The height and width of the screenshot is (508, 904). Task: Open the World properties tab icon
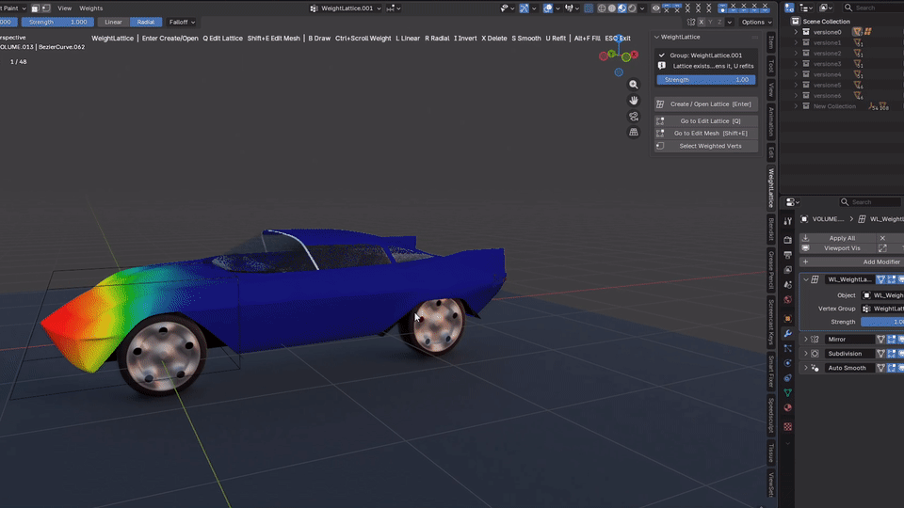point(787,299)
